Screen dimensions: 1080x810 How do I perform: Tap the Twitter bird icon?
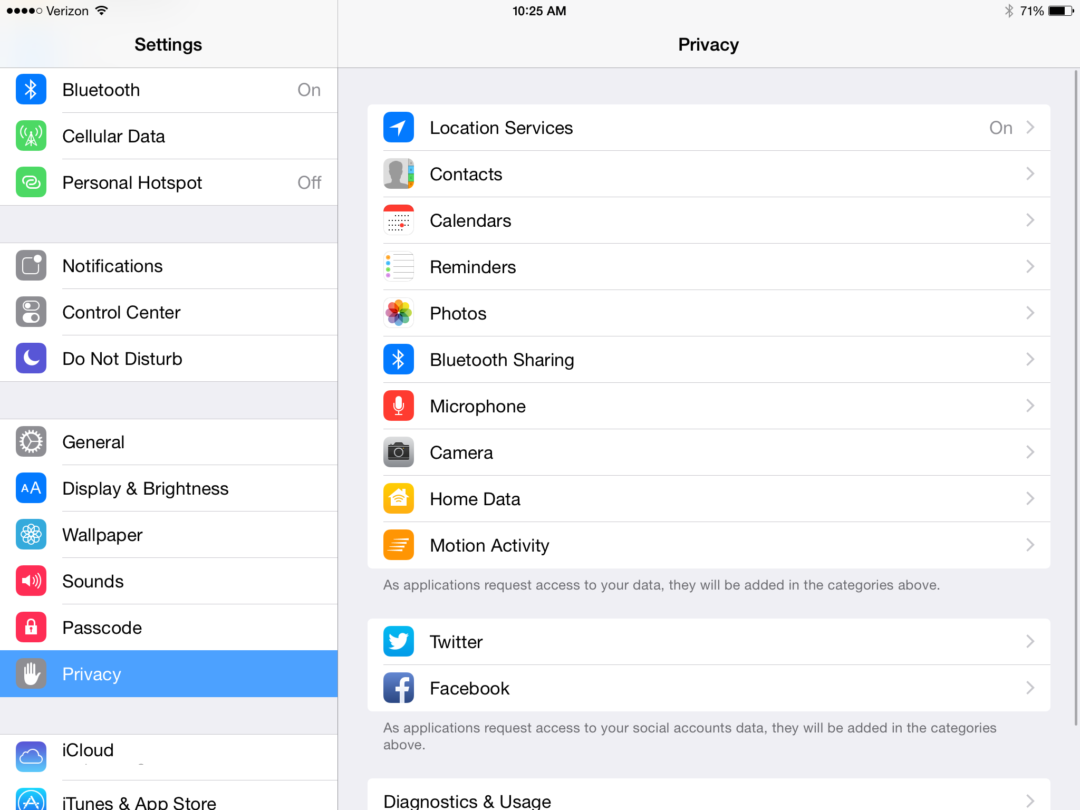[x=398, y=642]
